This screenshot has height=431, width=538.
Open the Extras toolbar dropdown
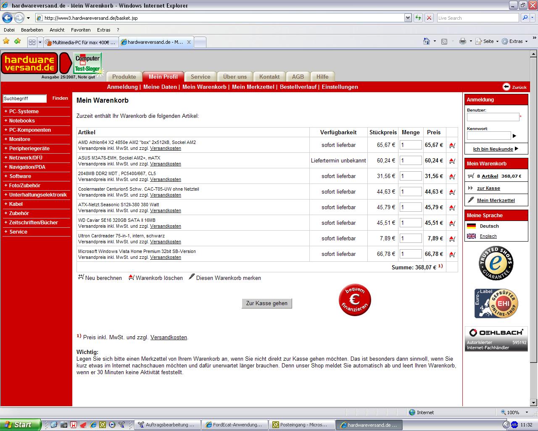(x=515, y=41)
